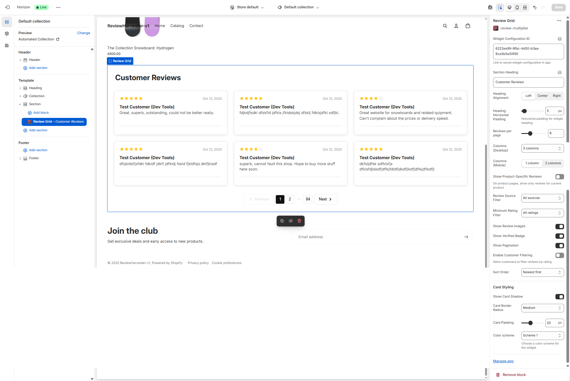Exit the theme editor
570x381 pixels.
pyautogui.click(x=7, y=7)
